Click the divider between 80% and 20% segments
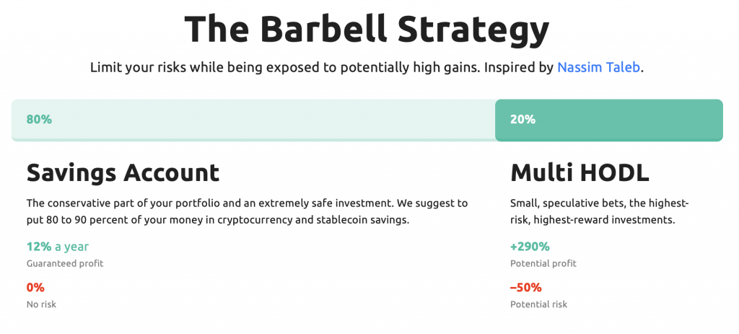This screenshot has width=739, height=334. click(495, 120)
